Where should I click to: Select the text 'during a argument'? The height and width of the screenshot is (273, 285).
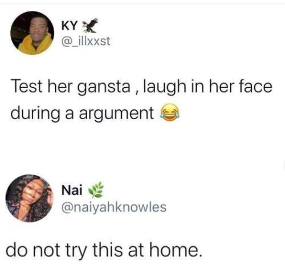[x=82, y=114]
